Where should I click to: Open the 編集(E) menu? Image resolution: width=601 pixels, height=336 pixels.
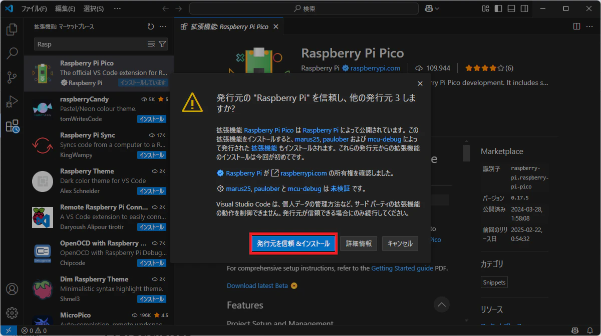click(x=65, y=8)
